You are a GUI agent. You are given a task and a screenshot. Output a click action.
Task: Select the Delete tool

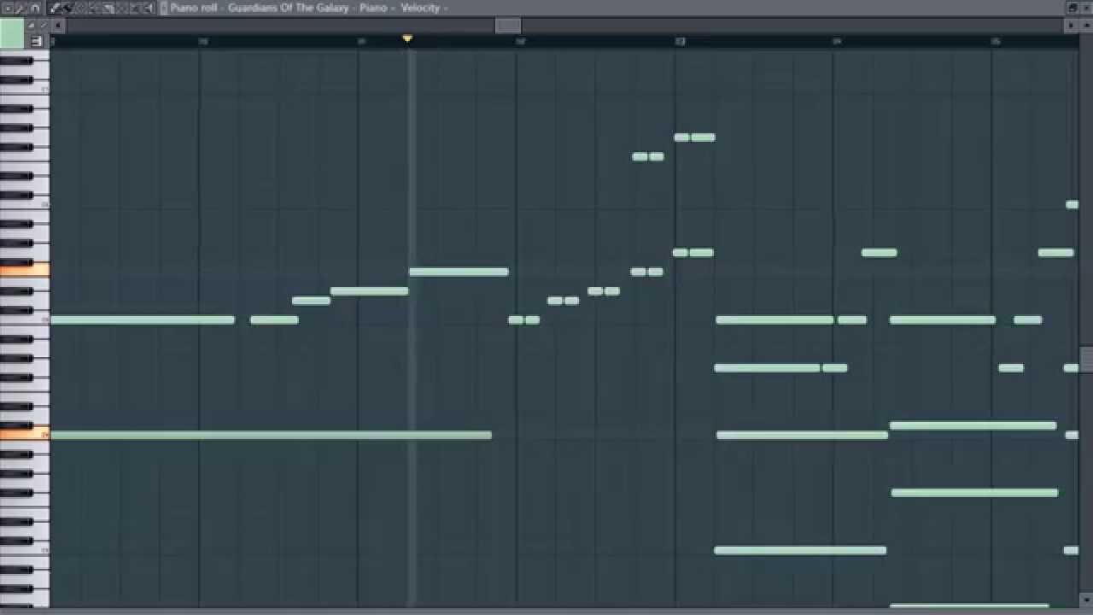click(x=82, y=8)
